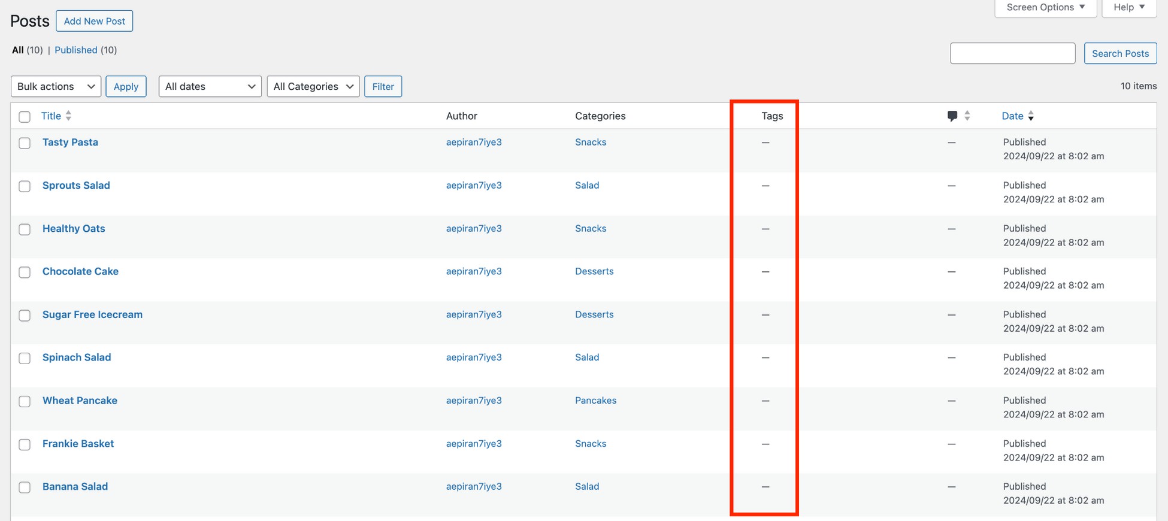The height and width of the screenshot is (521, 1168).
Task: Click the Categories column header
Action: point(600,116)
